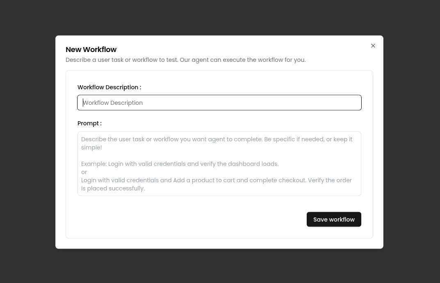The height and width of the screenshot is (283, 440).
Task: Click the Workflow Description label
Action: (109, 87)
